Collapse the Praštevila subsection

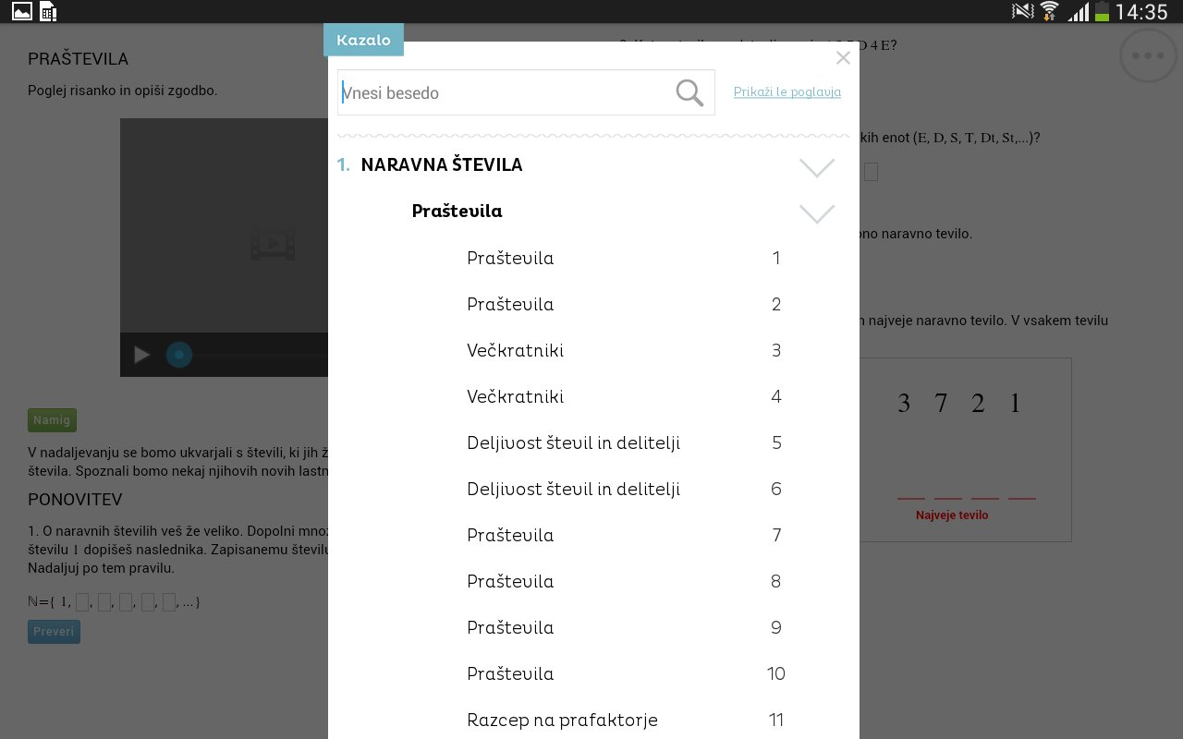pos(816,213)
